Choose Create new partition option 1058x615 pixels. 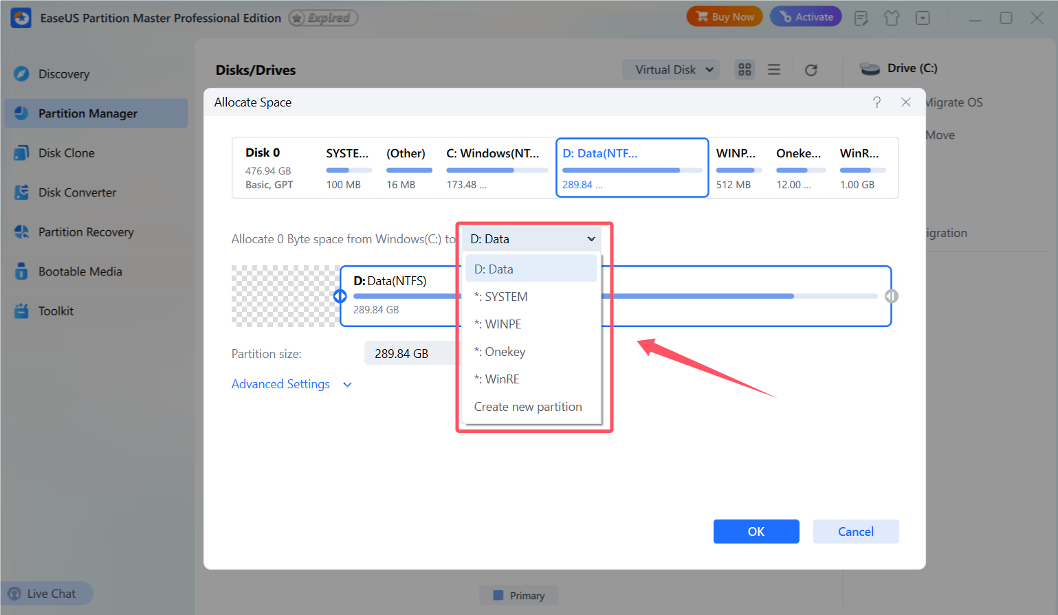coord(528,407)
